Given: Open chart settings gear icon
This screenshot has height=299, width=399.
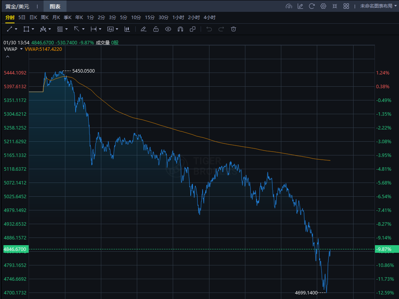Looking at the screenshot, I should click(x=323, y=6).
